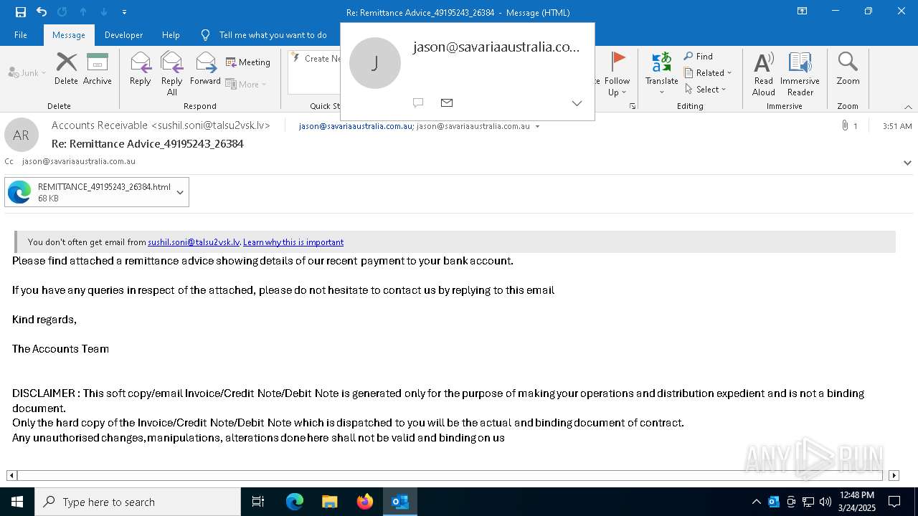Click the Cc address jason@savariaaustralia.com.au

click(79, 161)
